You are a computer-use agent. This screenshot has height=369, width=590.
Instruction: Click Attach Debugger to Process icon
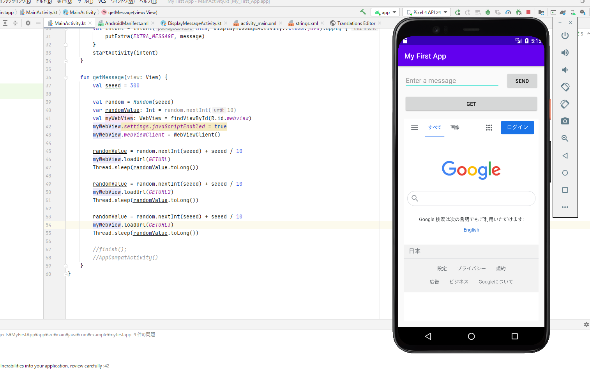coord(518,12)
